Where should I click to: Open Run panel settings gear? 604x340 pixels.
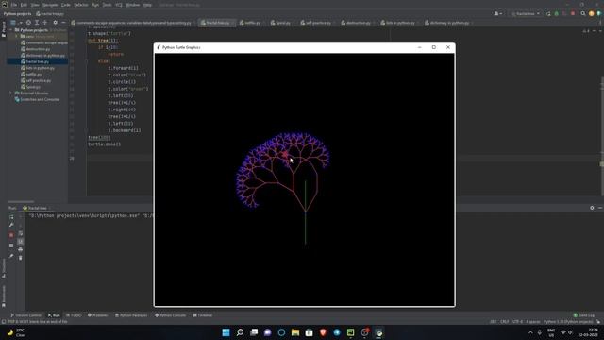click(x=592, y=208)
